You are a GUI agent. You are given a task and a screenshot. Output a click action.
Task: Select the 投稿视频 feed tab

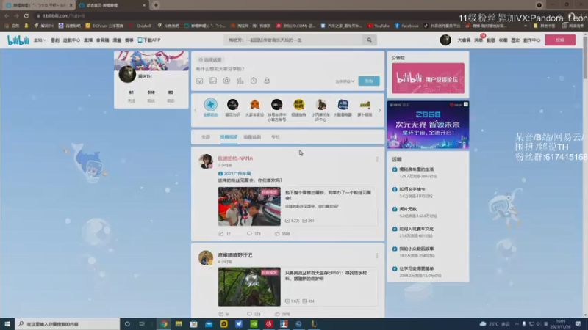(229, 137)
